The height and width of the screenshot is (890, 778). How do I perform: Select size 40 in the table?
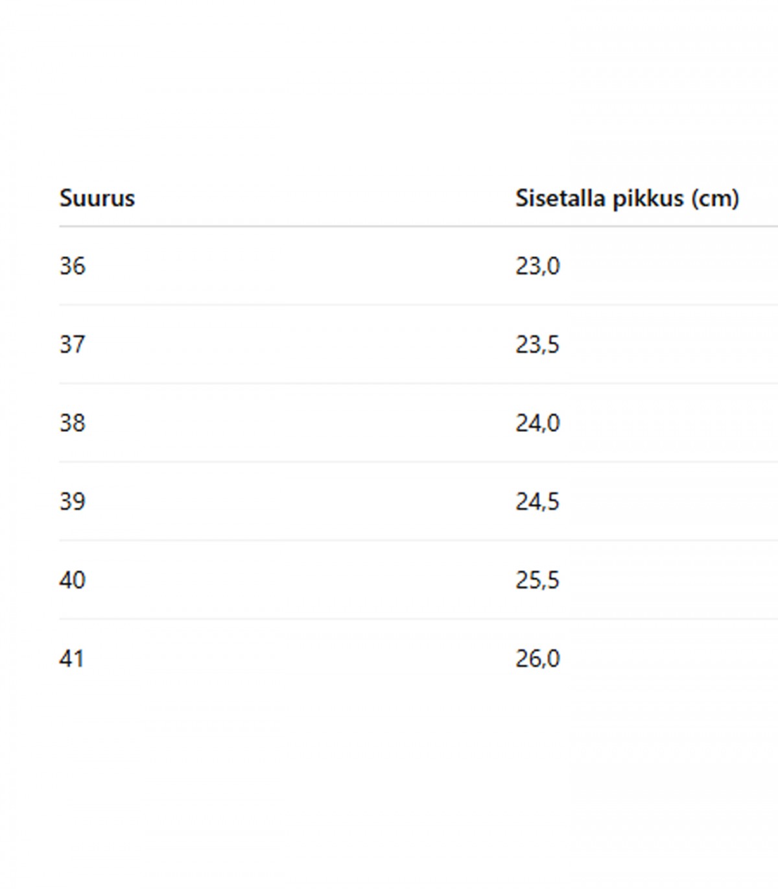tap(73, 580)
